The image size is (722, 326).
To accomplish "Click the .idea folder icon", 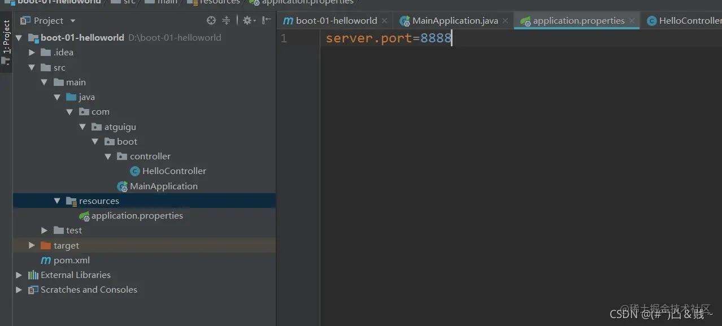I will 46,53.
